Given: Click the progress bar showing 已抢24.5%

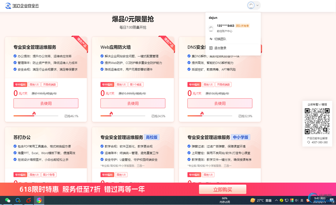Looking at the screenshot, I should 123,116.
